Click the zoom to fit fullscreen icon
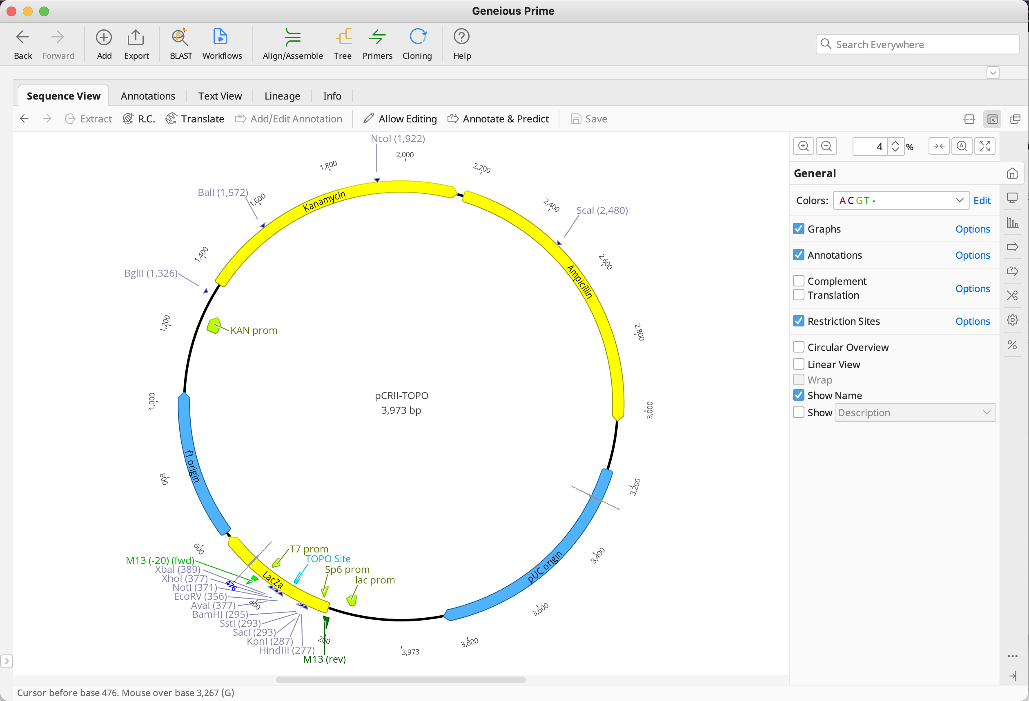Viewport: 1029px width, 701px height. [x=985, y=146]
